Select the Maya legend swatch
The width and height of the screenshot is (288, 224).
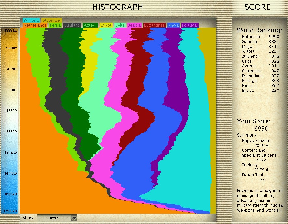click(173, 25)
